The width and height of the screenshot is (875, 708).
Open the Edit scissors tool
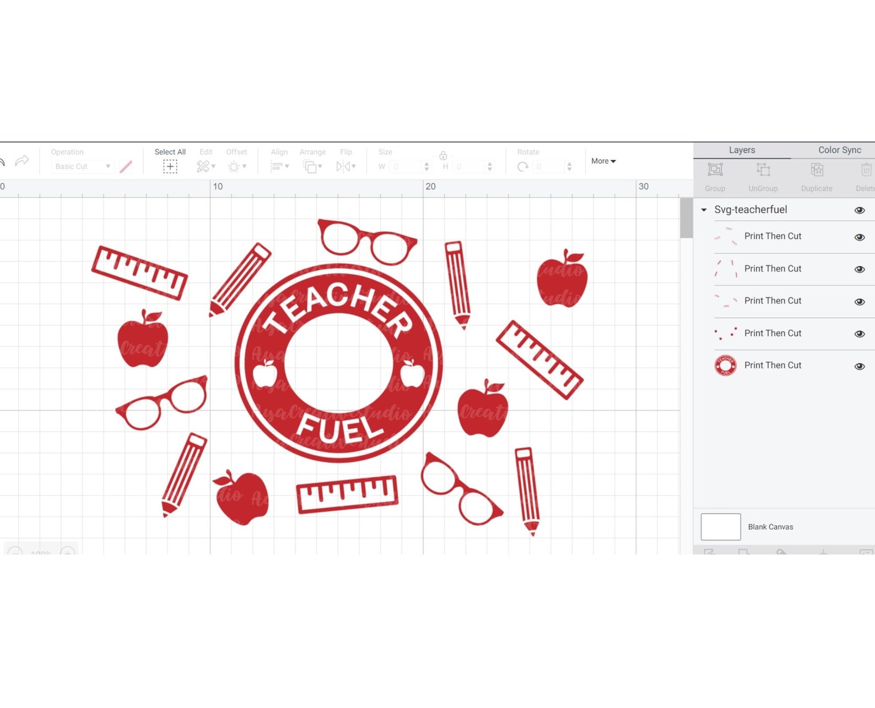tap(203, 166)
